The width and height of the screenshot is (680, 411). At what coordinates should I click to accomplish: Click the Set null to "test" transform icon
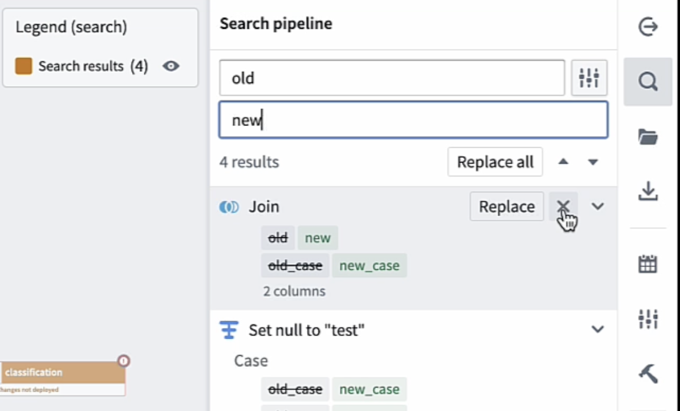[x=229, y=330]
